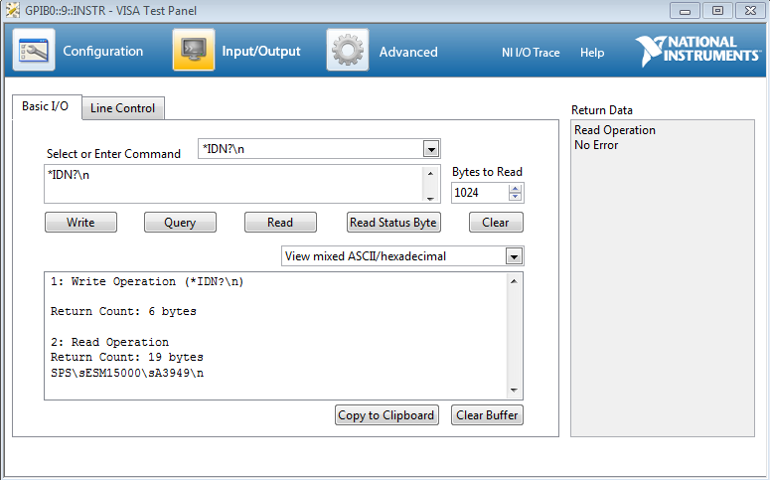This screenshot has height=480, width=770.
Task: Click the command box scroll down arrow
Action: click(430, 198)
